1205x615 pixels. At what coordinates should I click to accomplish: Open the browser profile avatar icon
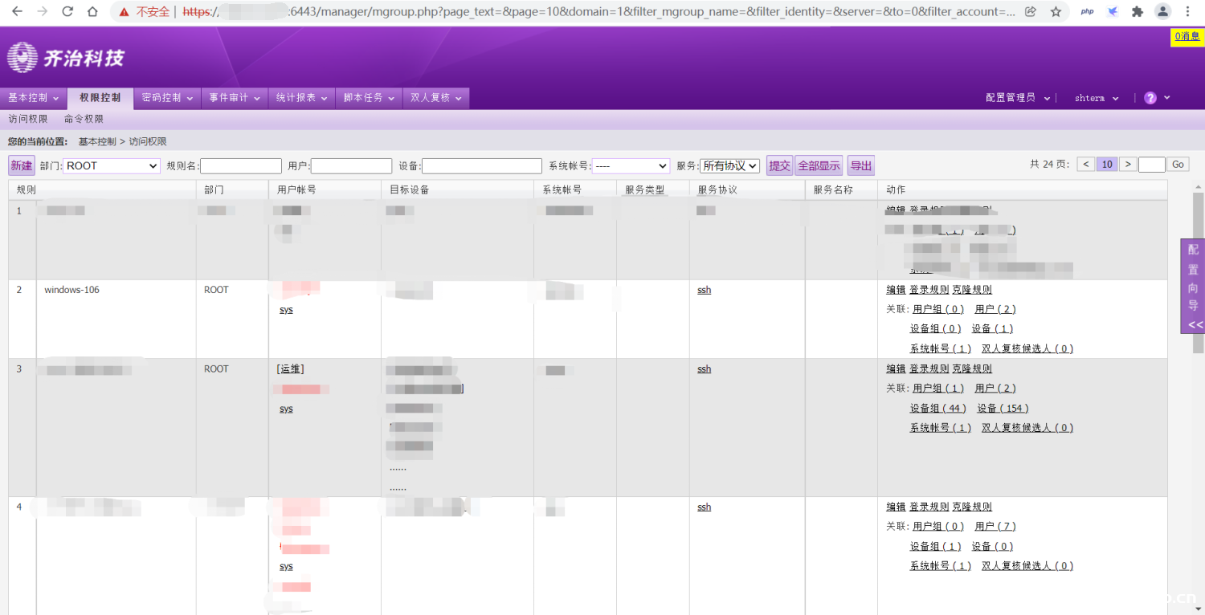(1162, 12)
